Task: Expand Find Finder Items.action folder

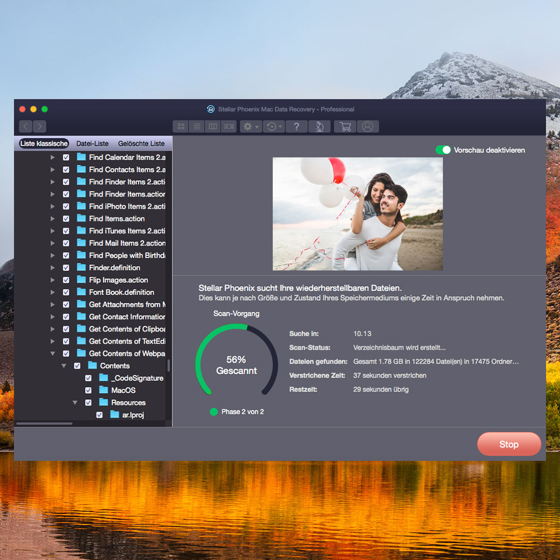Action: pyautogui.click(x=53, y=194)
